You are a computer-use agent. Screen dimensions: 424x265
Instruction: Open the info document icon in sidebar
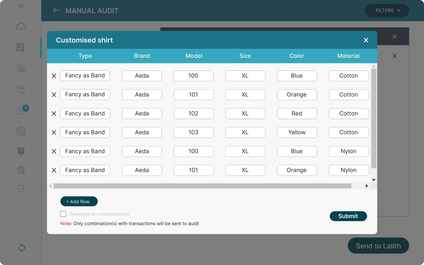[x=20, y=170]
